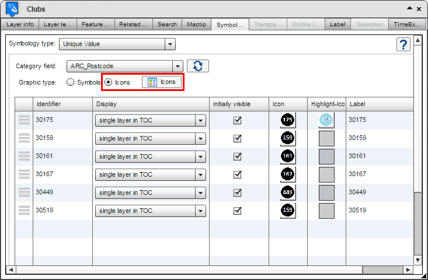The image size is (428, 280).
Task: Click the initially visible column header
Action: 239,104
